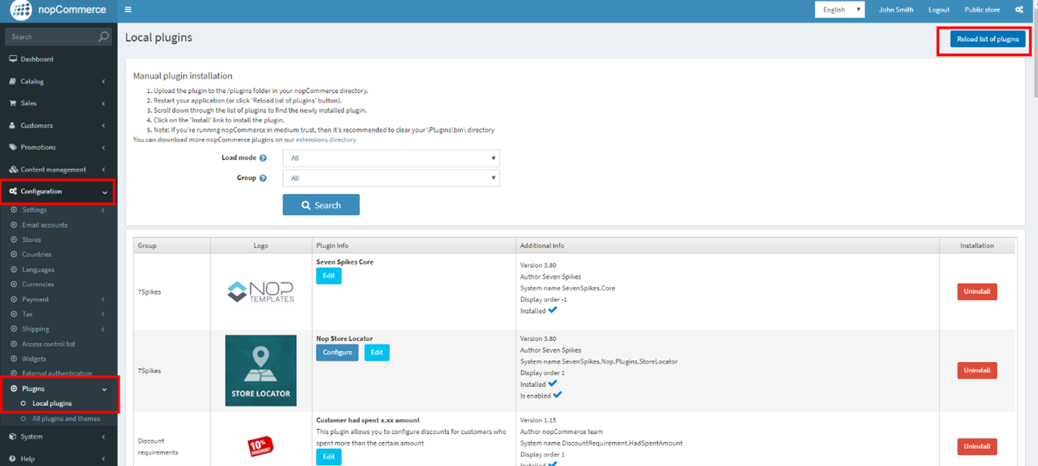This screenshot has height=466, width=1038.
Task: Click the sidebar Search input field
Action: 51,36
